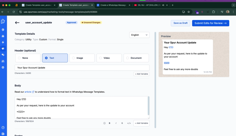Open the media controls icon in toolbar

click(x=222, y=12)
